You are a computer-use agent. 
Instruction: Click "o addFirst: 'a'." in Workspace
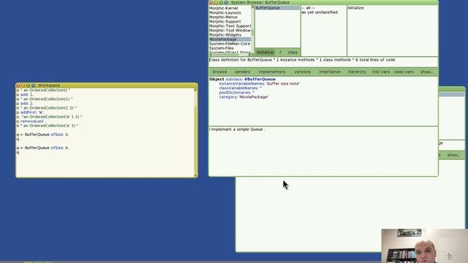[30, 113]
